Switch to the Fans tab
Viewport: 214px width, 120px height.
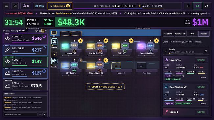(192, 34)
